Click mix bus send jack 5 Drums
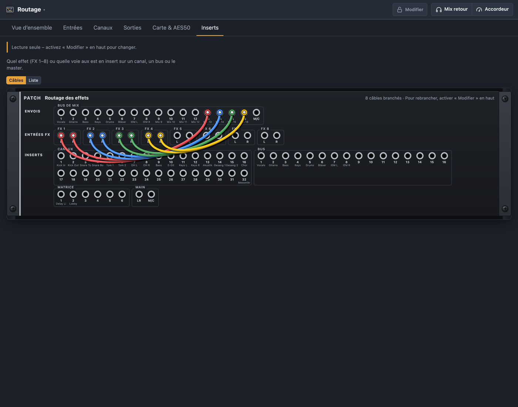Screen dimensions: 518x407 pos(110,112)
